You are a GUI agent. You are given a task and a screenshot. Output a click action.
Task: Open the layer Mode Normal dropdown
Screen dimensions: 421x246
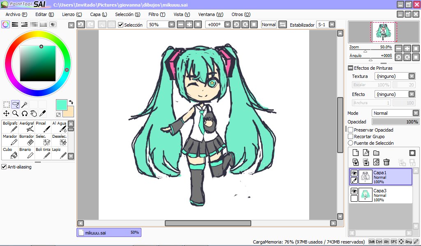(416, 113)
